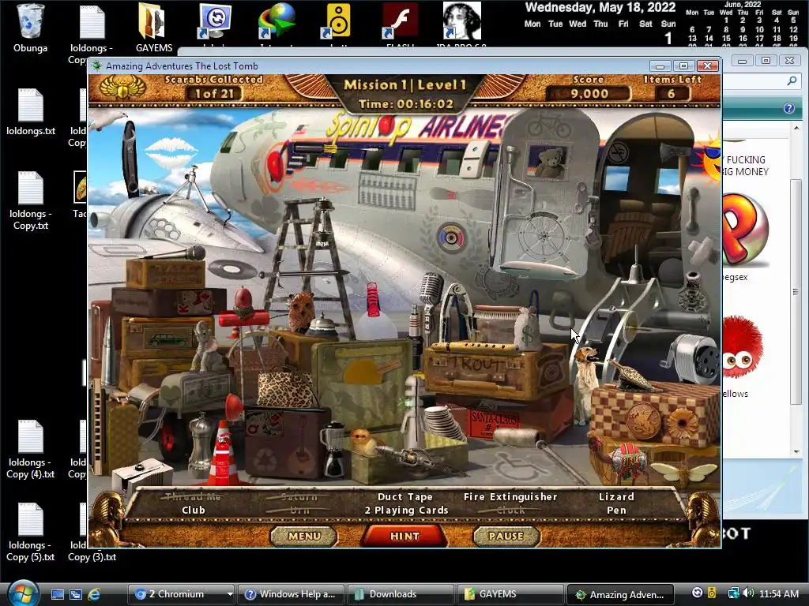Switch to Windows Help taskbar button
The image size is (809, 606).
(x=291, y=594)
